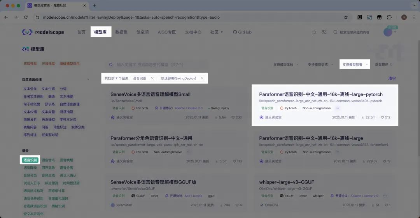Go back using browser back arrow
Viewport: 420px width, 218px height.
tap(6, 17)
